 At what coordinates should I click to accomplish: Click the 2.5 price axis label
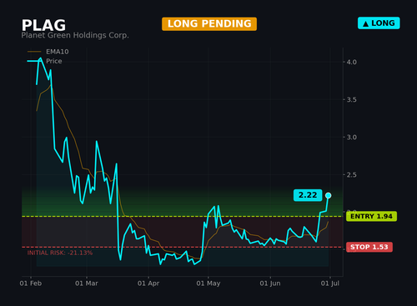[x=352, y=174]
